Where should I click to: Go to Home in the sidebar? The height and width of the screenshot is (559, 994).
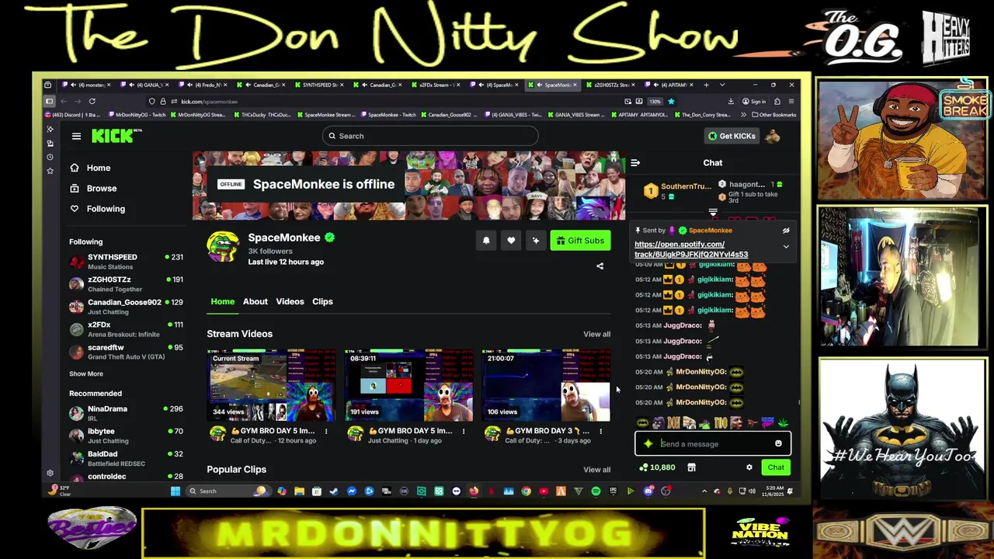click(91, 168)
